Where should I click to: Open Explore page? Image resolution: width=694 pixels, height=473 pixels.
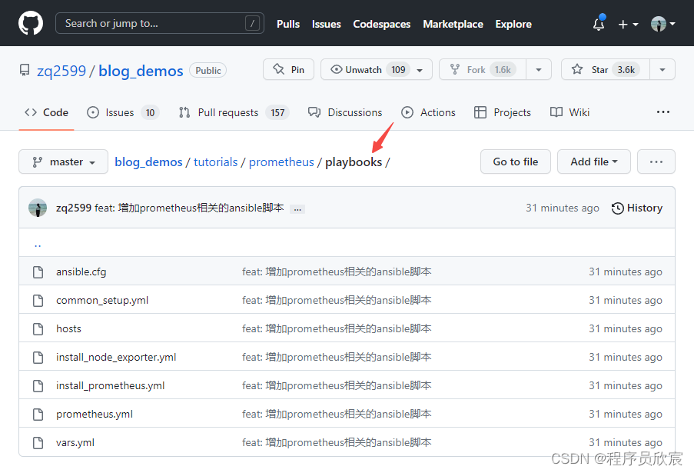click(x=513, y=24)
